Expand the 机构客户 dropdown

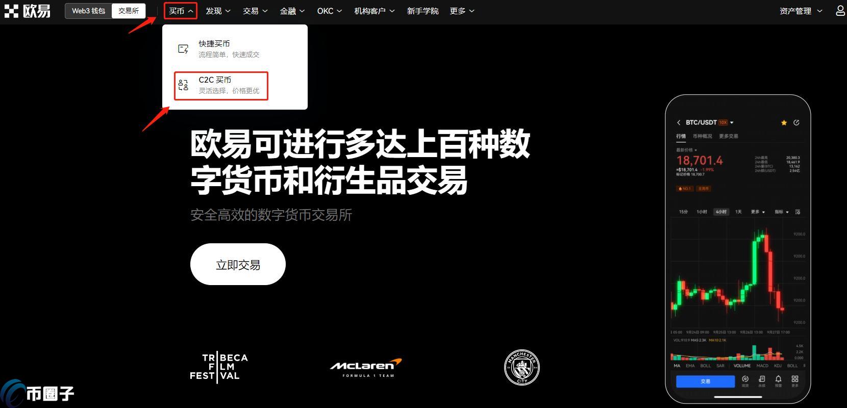375,11
